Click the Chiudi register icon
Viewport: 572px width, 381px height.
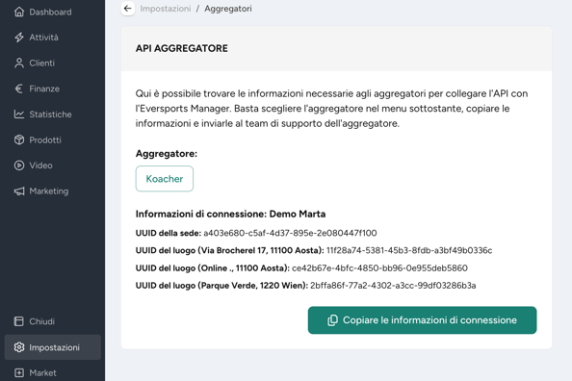(18, 321)
